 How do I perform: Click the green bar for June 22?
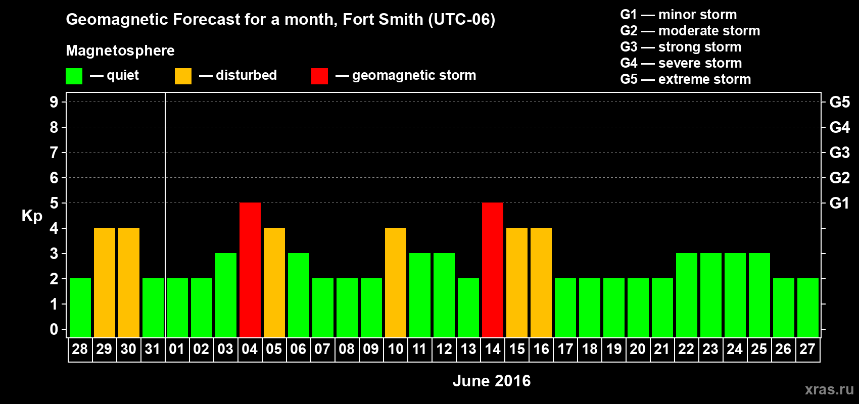[687, 295]
